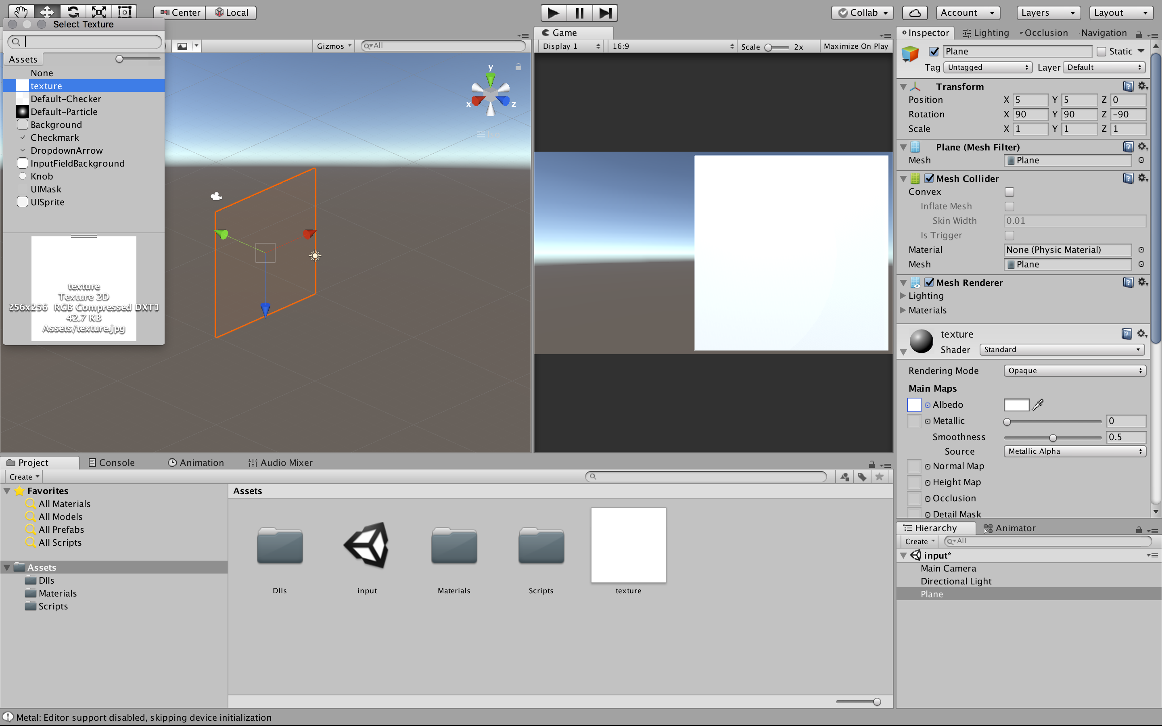Viewport: 1162px width, 726px height.
Task: Open Mesh Filter help reference icon
Action: tap(1128, 147)
